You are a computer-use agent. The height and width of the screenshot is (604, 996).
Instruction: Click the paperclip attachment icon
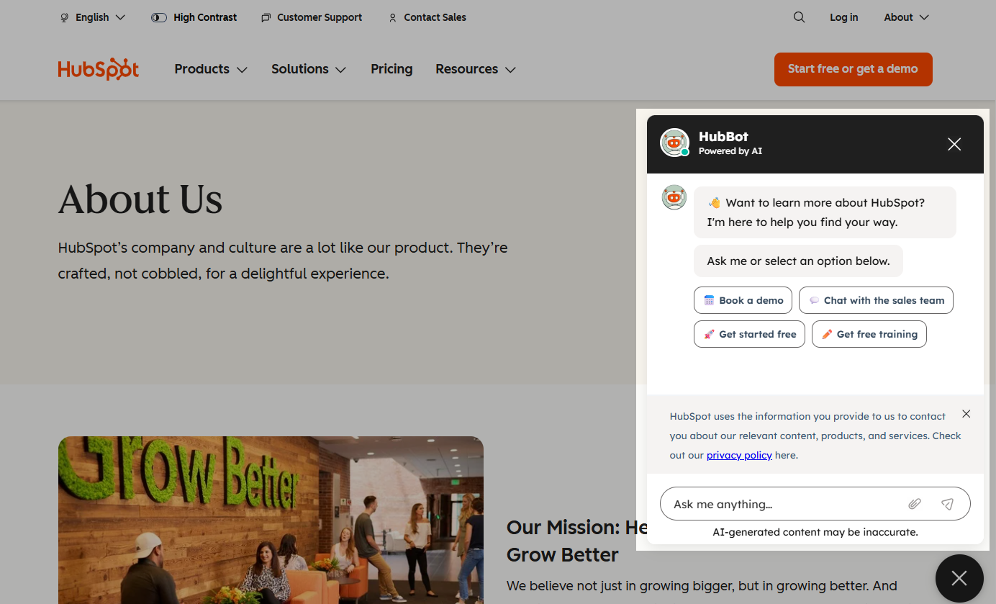tap(915, 504)
